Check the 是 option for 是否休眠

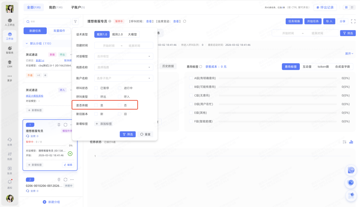[96, 106]
